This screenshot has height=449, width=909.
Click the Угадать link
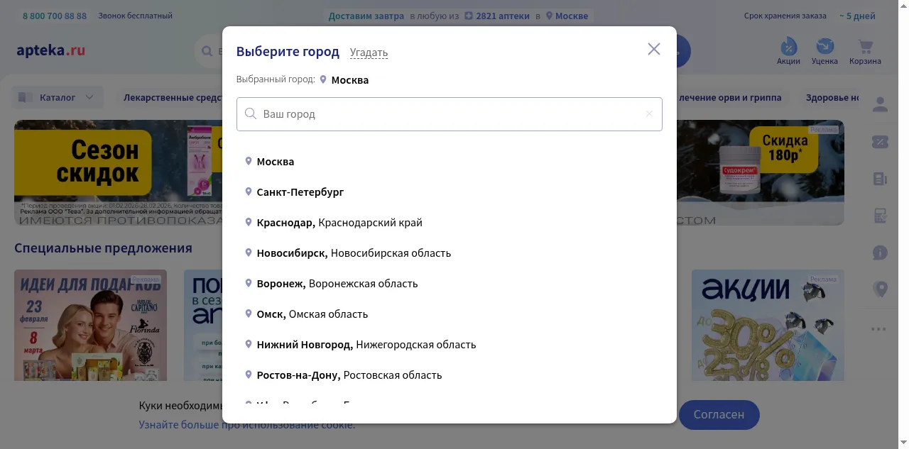(x=369, y=52)
